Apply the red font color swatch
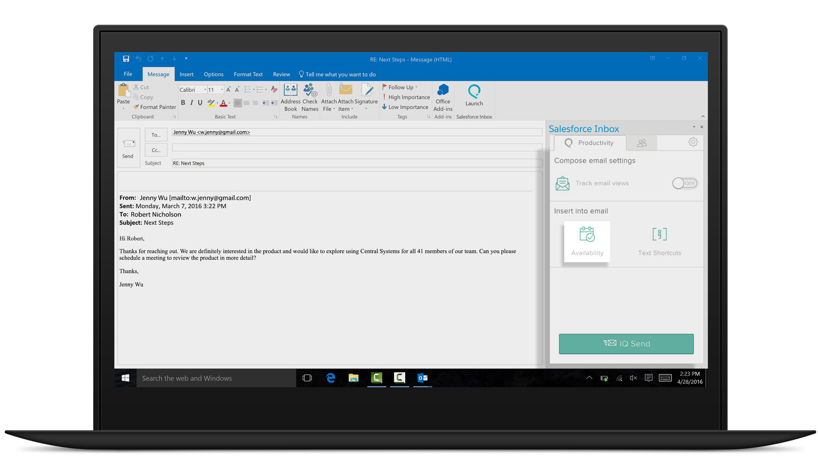The height and width of the screenshot is (460, 818). click(x=223, y=103)
